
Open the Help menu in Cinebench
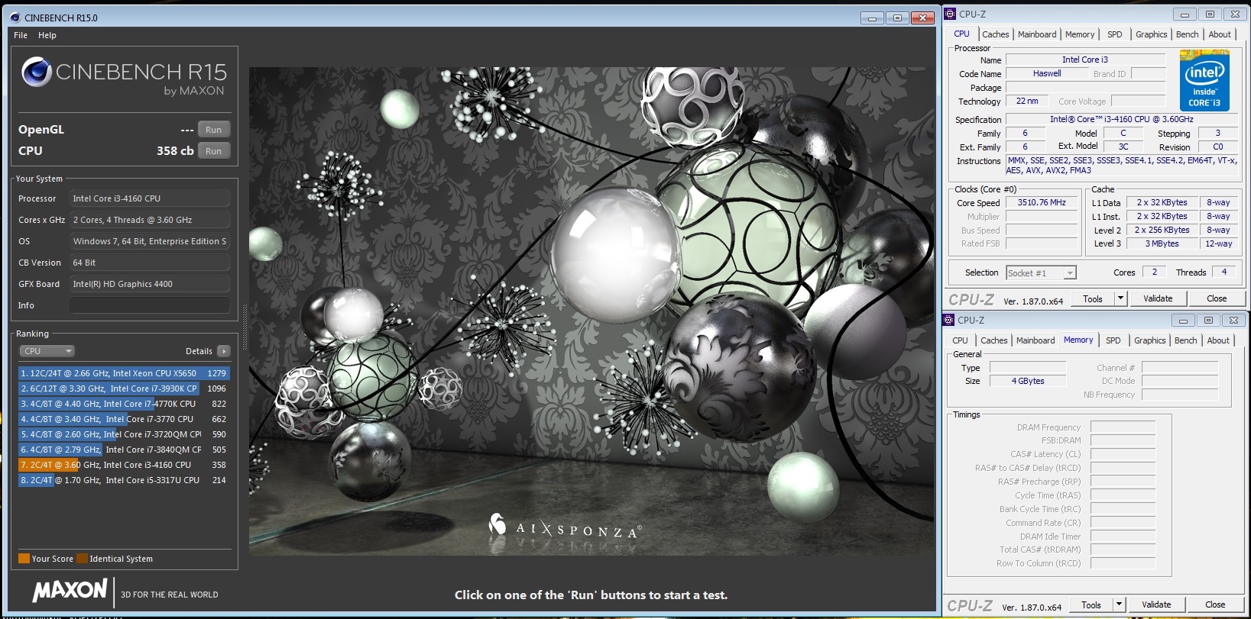click(x=47, y=35)
